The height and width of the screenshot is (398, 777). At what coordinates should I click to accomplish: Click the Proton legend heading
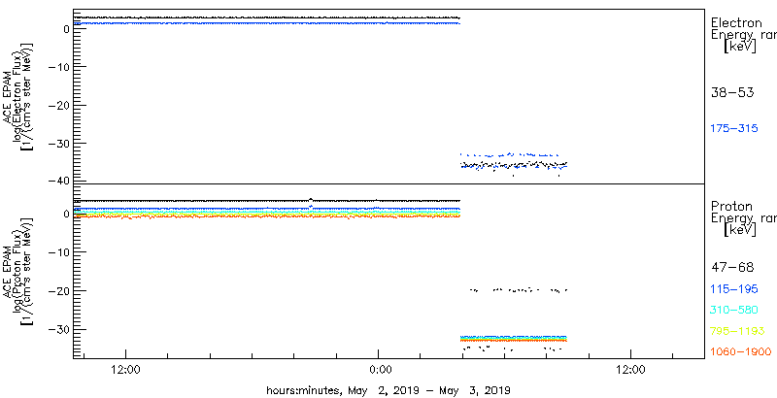[x=731, y=207]
